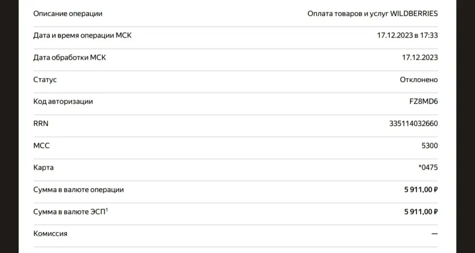The image size is (475, 253).
Task: Select the processing date 17.12.2023 value
Action: click(420, 57)
